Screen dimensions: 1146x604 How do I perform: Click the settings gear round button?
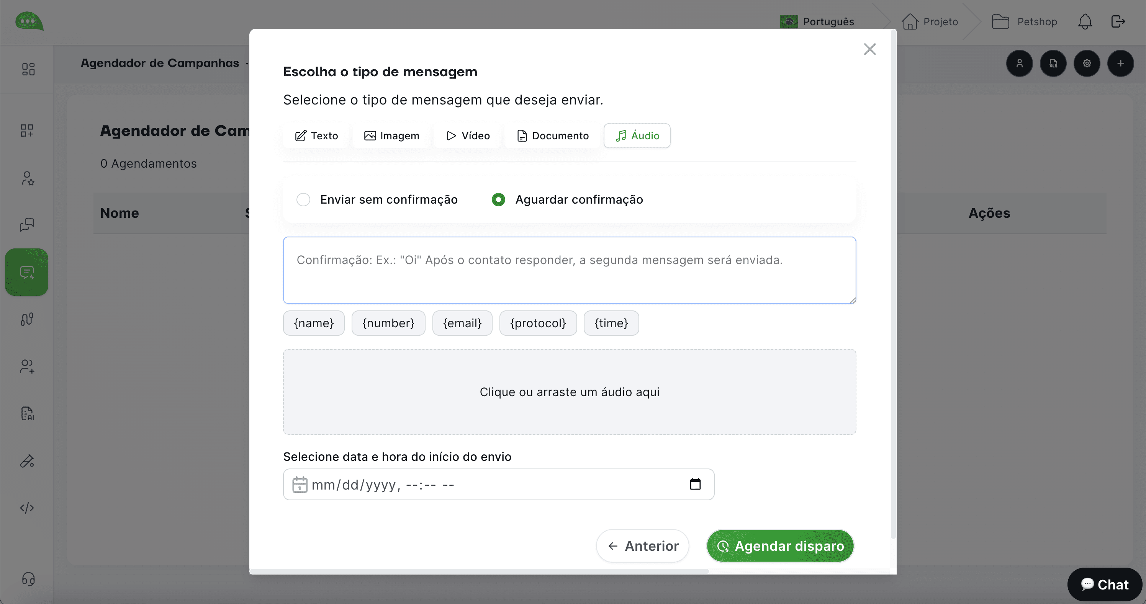(x=1086, y=64)
